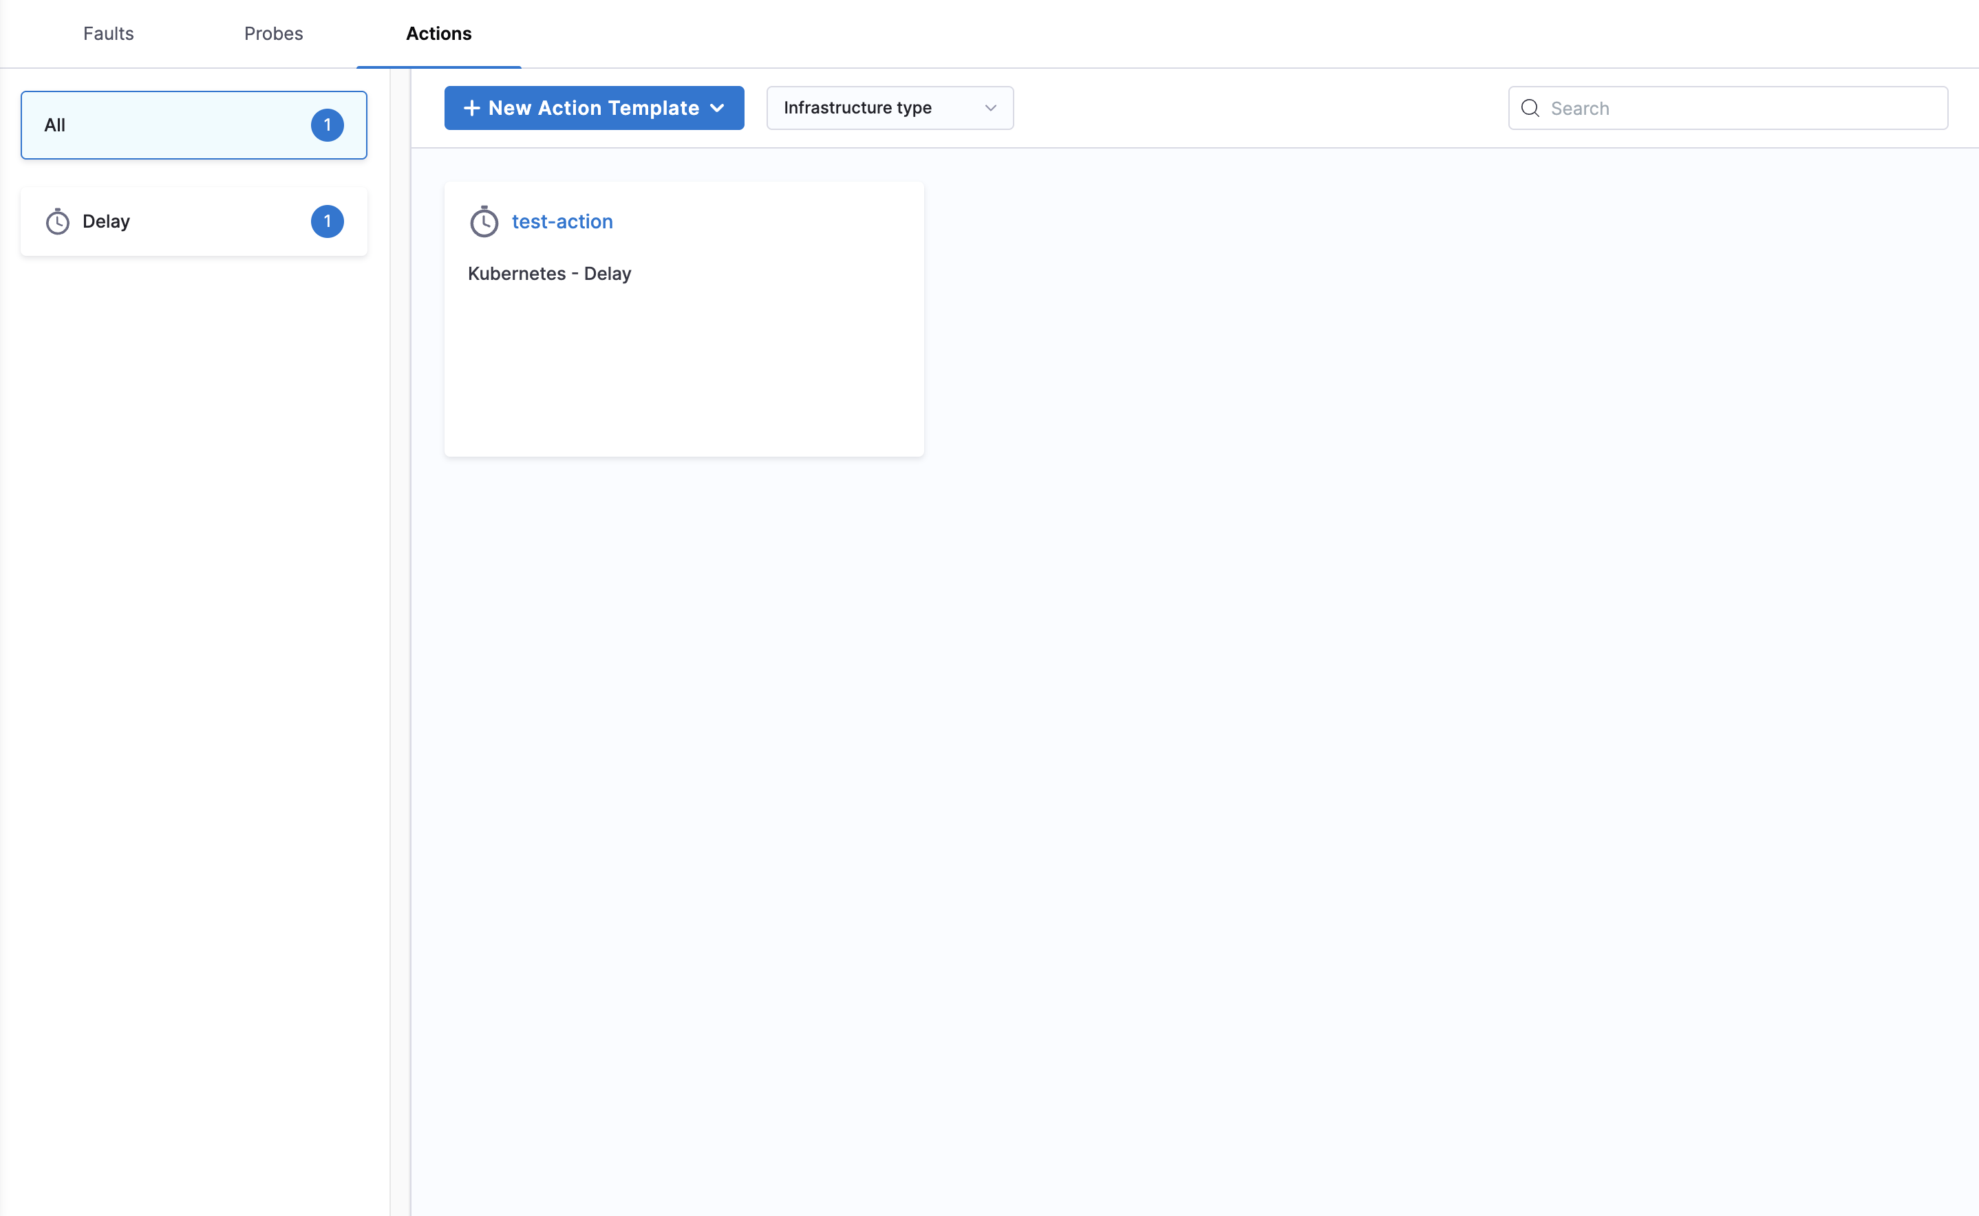
Task: Switch to the Faults tab
Action: [108, 33]
